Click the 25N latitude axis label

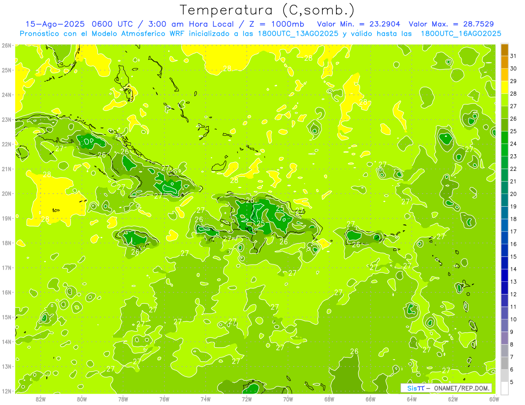[x=6, y=70]
